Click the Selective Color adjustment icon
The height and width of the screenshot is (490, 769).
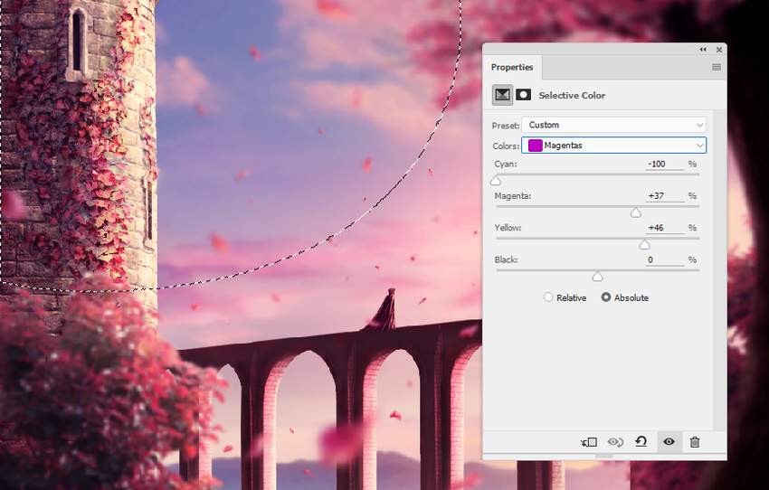[502, 95]
